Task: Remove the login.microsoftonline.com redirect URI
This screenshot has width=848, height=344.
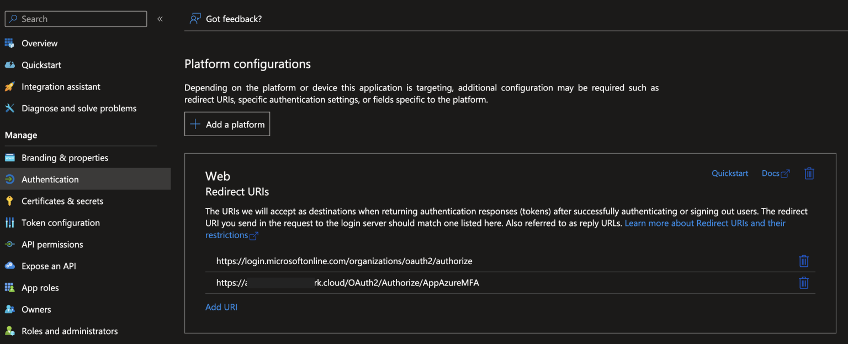Action: (x=804, y=261)
